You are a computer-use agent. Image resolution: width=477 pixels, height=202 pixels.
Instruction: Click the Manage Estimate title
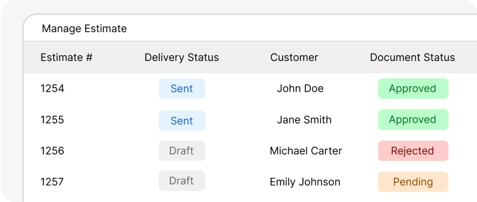click(x=84, y=28)
